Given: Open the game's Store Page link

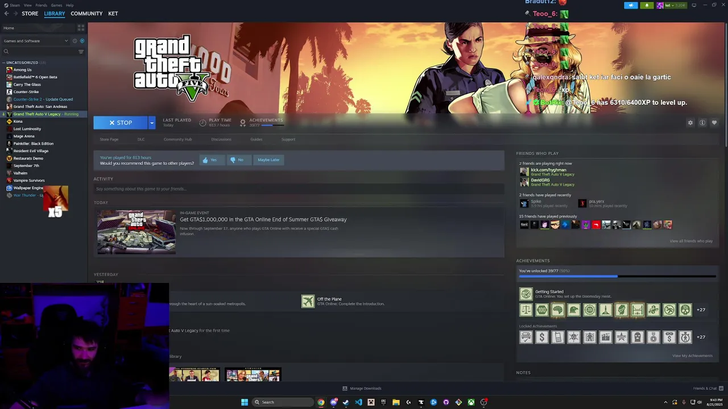Looking at the screenshot, I should [x=109, y=139].
